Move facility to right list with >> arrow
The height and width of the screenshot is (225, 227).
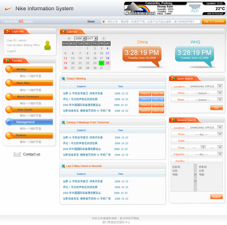(195, 174)
